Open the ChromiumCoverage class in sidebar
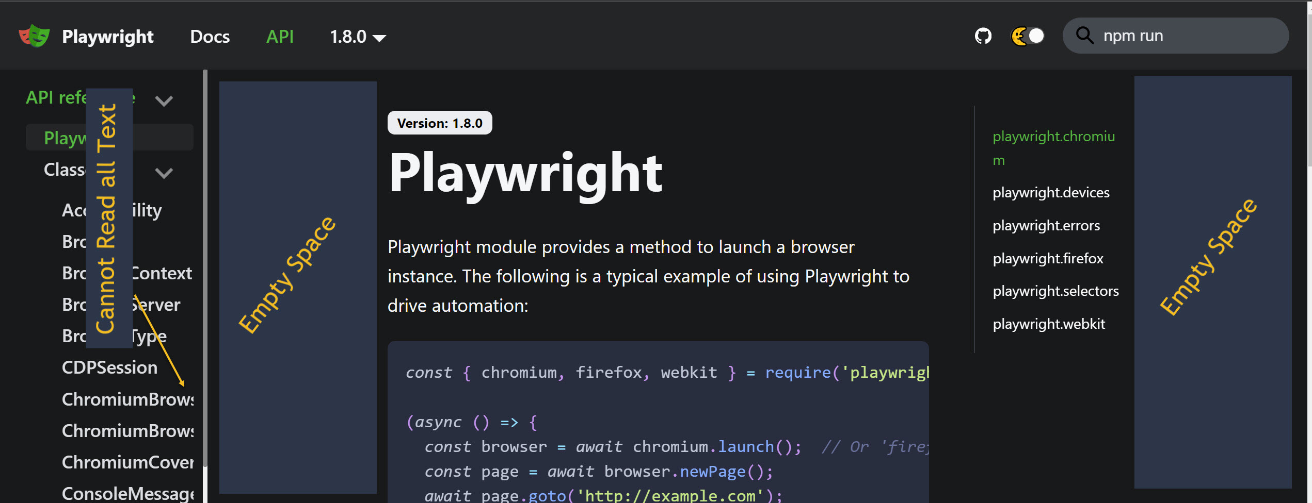The image size is (1312, 503). [x=127, y=462]
